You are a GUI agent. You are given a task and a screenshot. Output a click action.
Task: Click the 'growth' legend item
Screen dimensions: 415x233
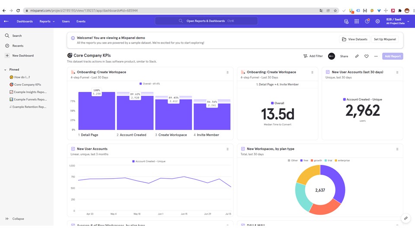point(316,161)
